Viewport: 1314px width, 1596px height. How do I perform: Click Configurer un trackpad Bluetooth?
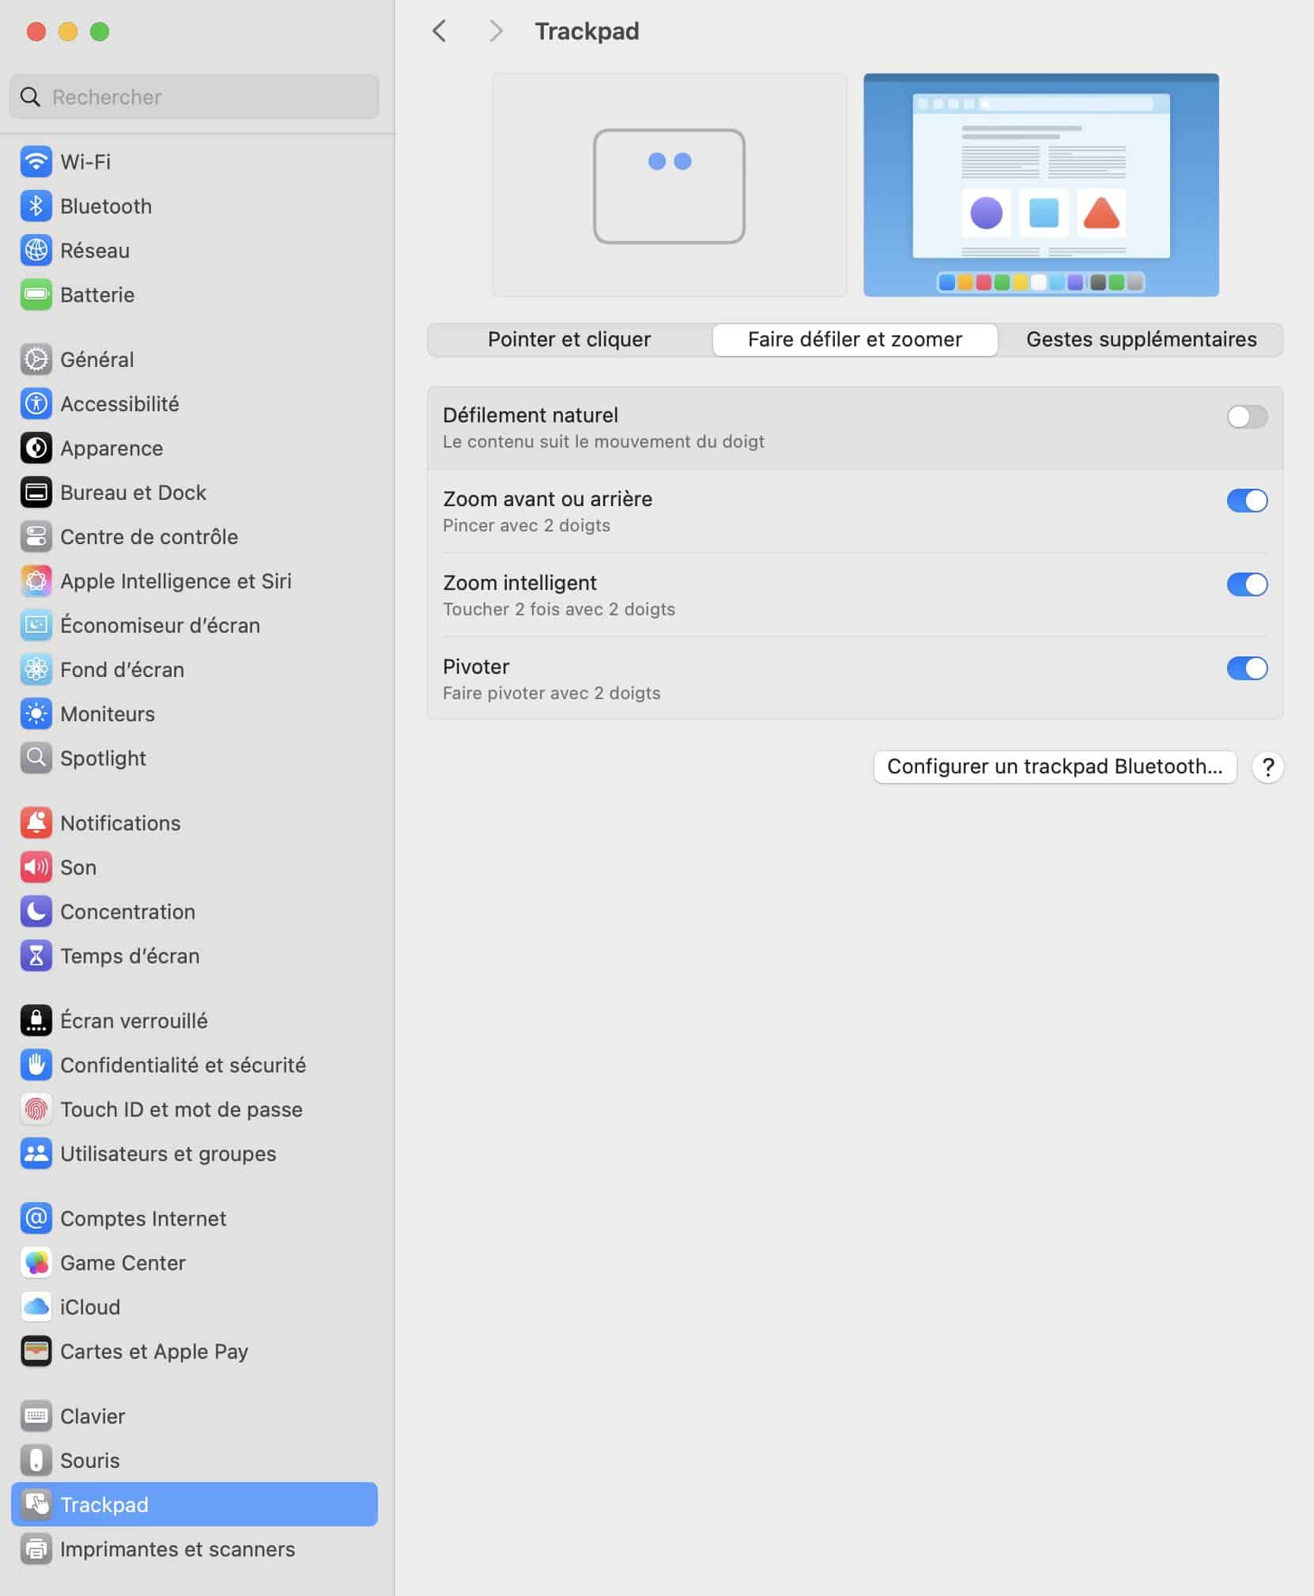pos(1055,766)
